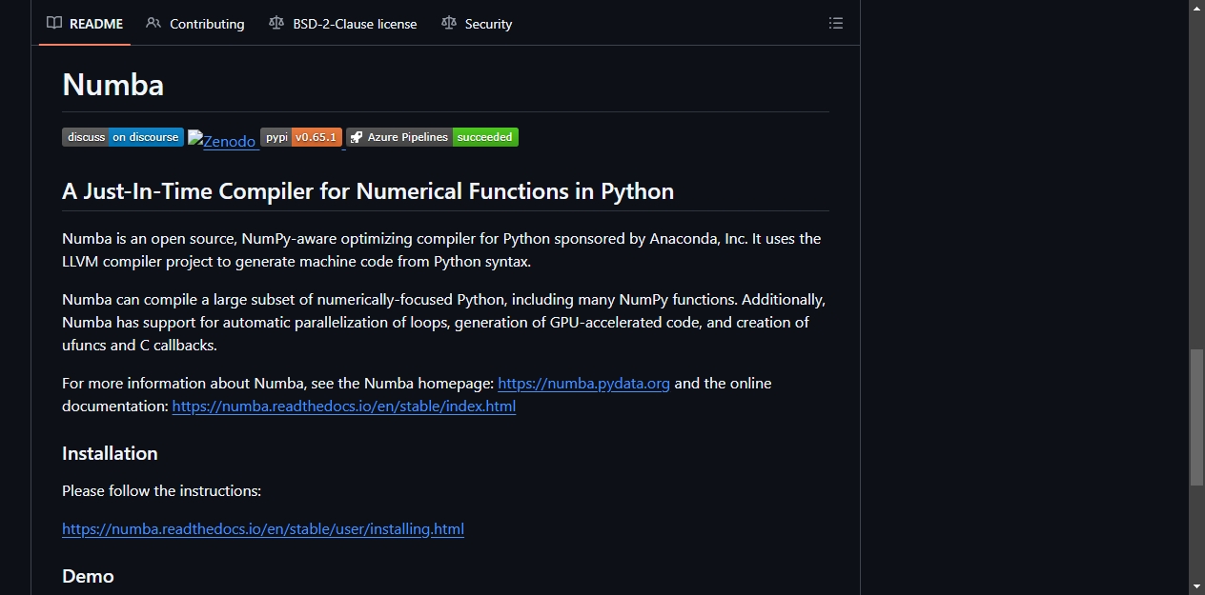Open the Zenodo badge link
This screenshot has width=1205, height=595.
[222, 141]
